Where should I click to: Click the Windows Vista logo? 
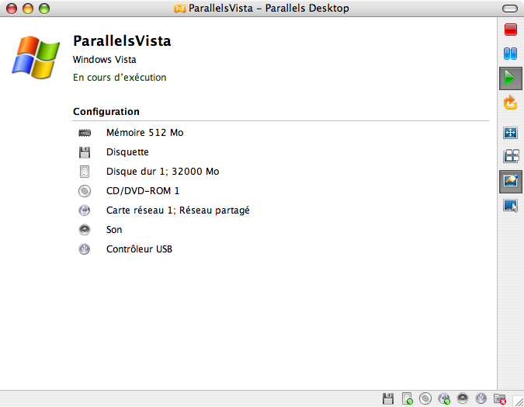[36, 57]
